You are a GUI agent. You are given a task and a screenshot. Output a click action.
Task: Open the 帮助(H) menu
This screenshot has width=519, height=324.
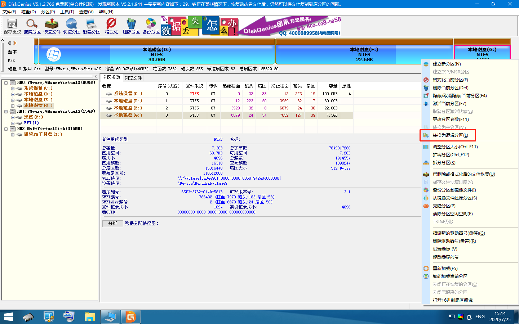click(x=106, y=12)
